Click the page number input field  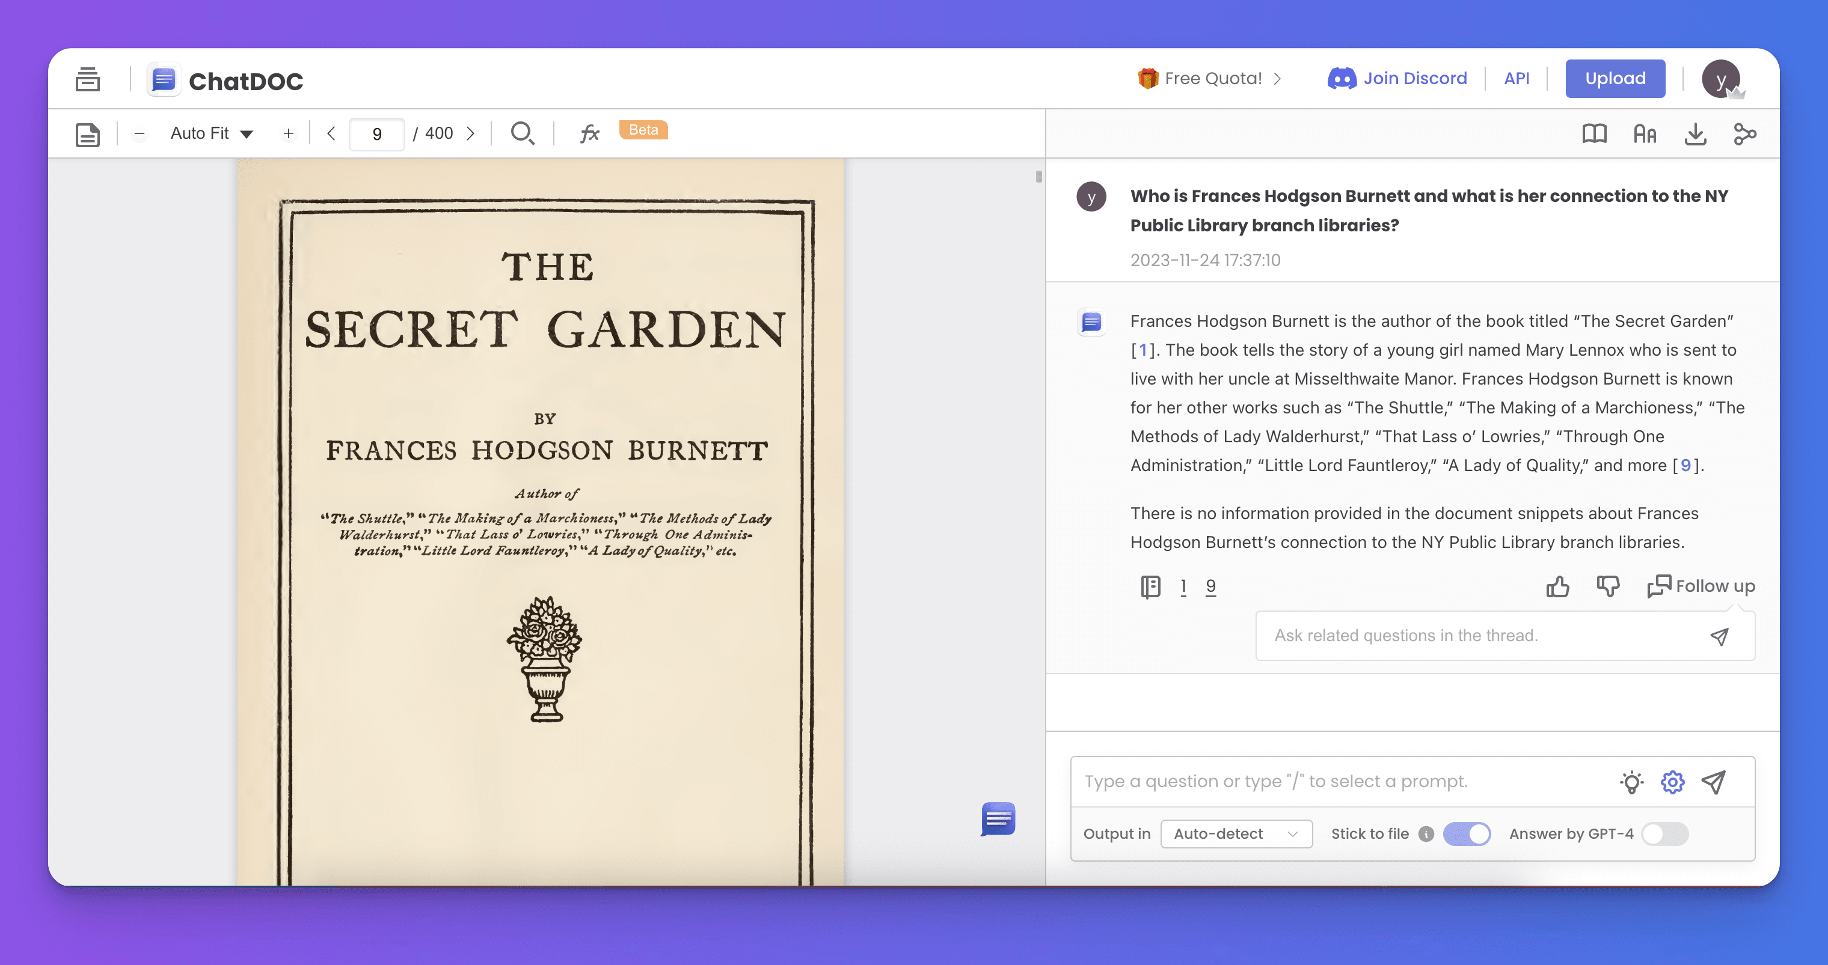point(377,134)
